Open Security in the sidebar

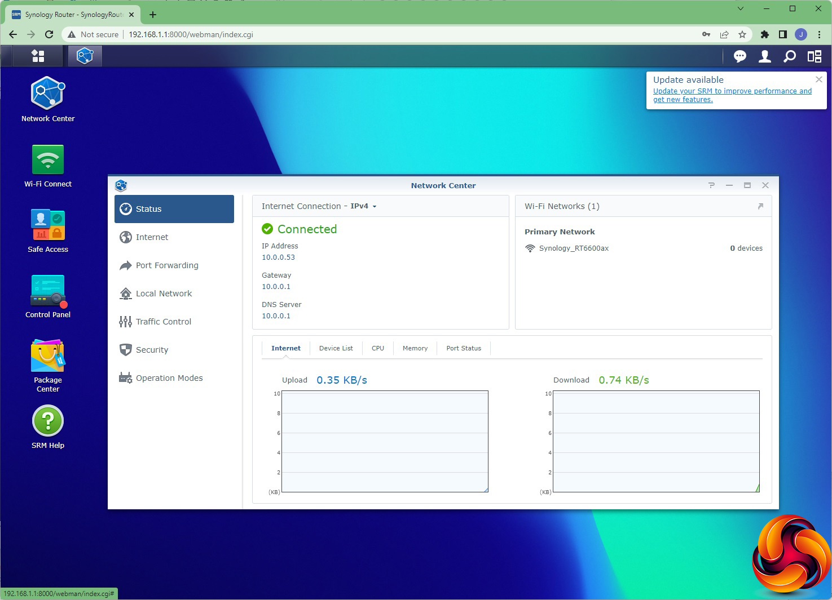point(174,350)
